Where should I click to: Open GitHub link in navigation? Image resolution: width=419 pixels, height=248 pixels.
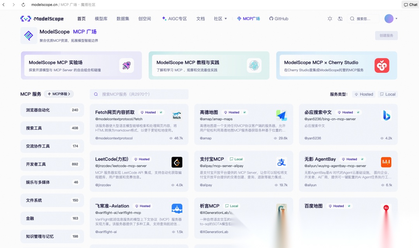coord(279,19)
